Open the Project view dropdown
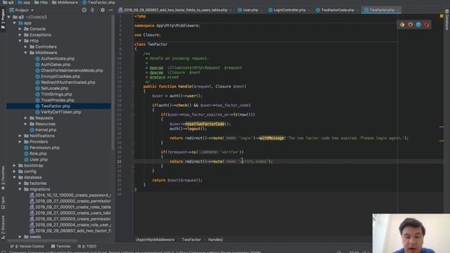 (x=22, y=10)
